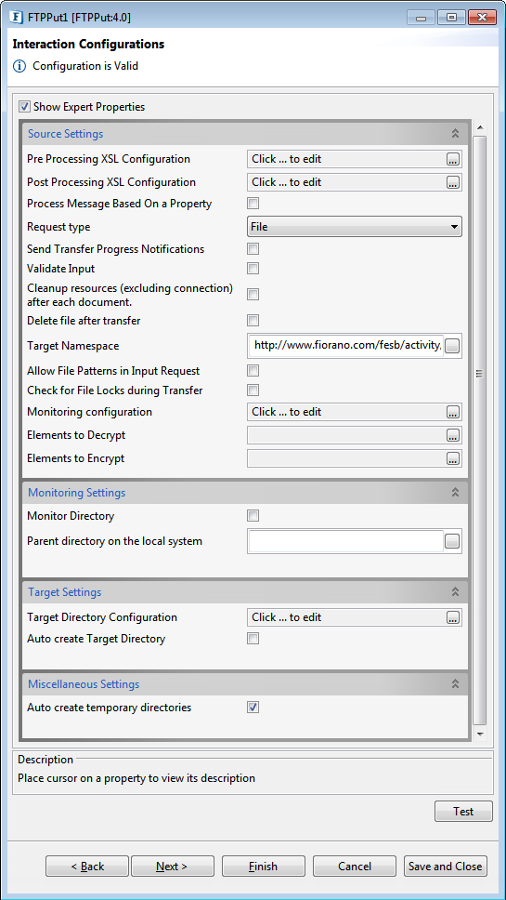The width and height of the screenshot is (506, 900).
Task: Disable Auto create temporary directories
Action: pyautogui.click(x=253, y=708)
